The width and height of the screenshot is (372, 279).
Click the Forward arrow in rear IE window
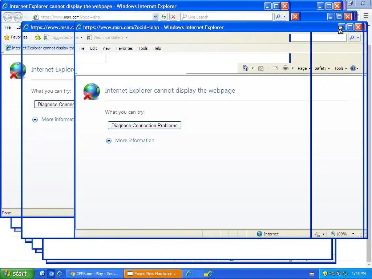click(x=18, y=17)
